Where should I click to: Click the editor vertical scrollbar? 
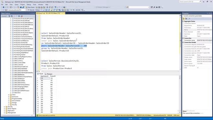click(x=180, y=42)
